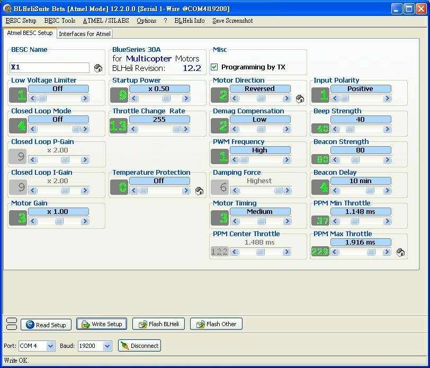Click the icon beside the BESC Name field

pos(98,68)
